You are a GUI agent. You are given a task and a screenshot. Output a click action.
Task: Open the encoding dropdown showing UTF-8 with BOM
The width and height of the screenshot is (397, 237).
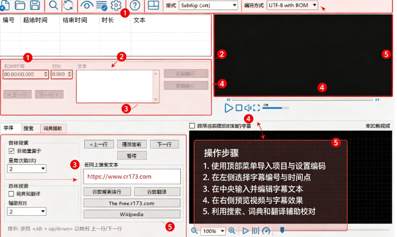[292, 5]
